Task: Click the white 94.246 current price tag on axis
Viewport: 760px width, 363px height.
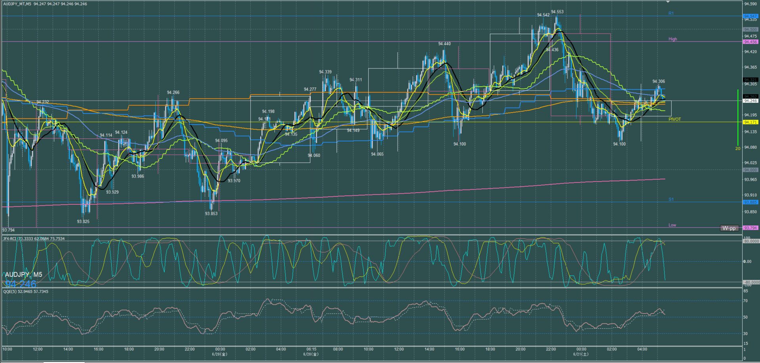Action: (750, 101)
